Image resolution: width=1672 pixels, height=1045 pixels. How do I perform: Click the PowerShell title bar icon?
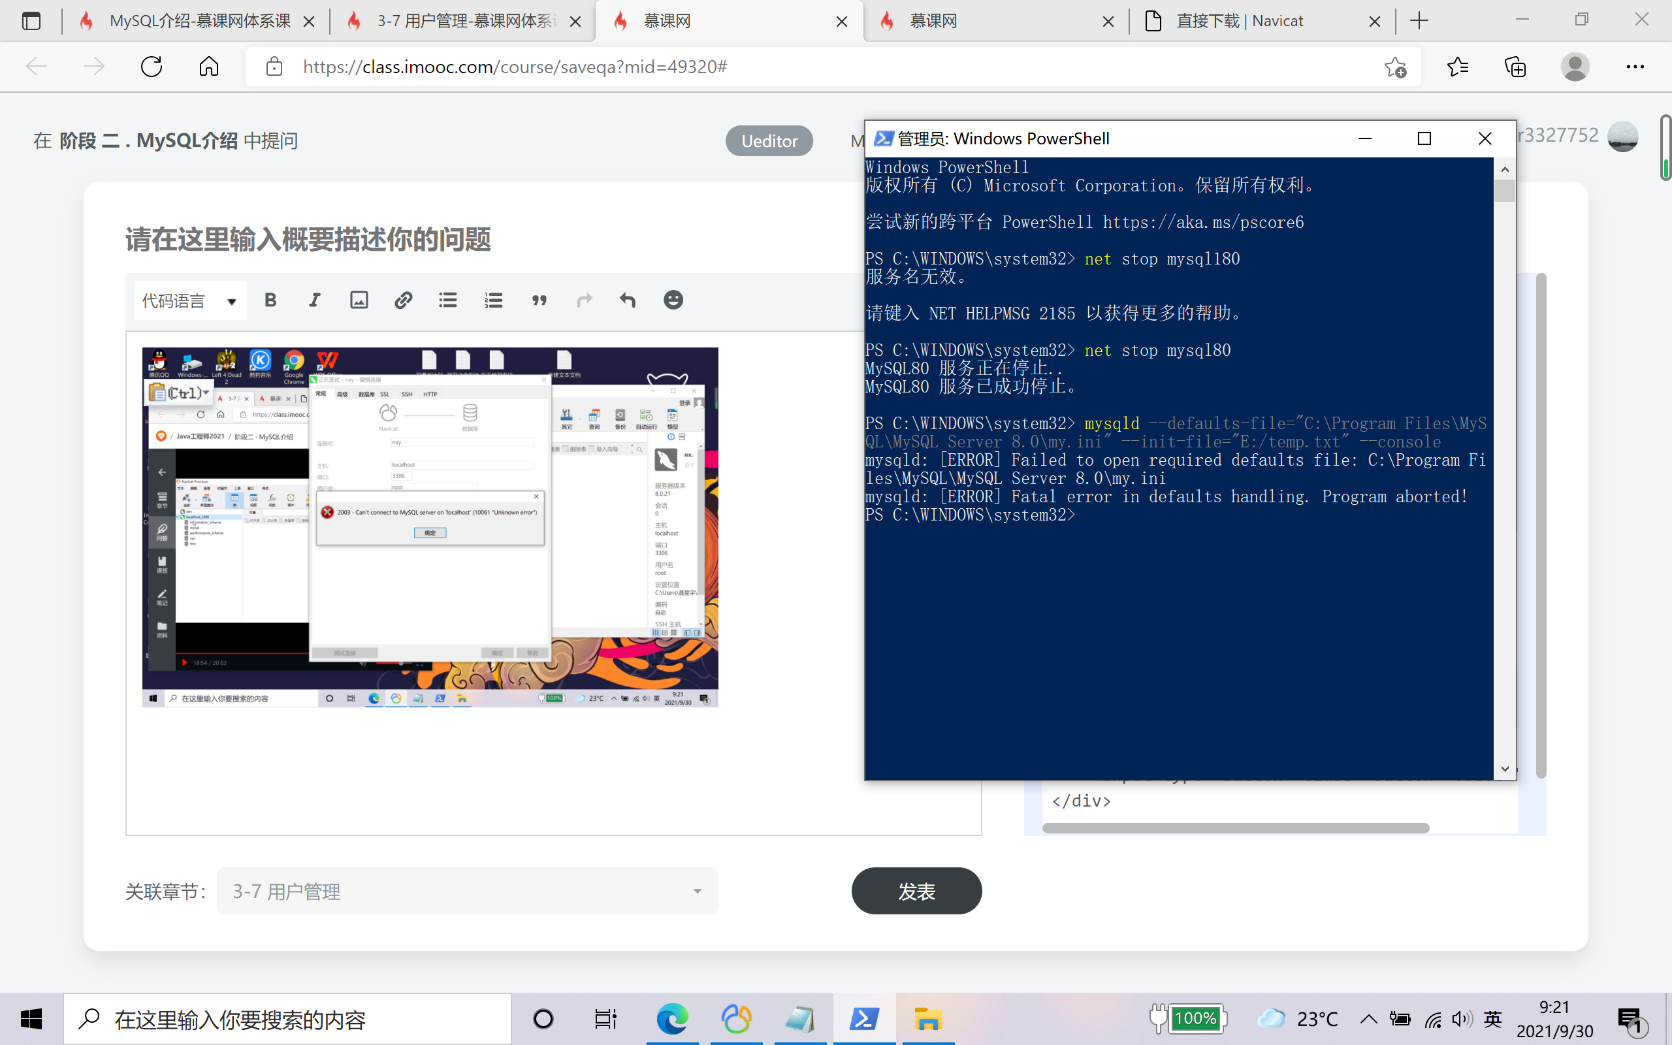point(884,138)
